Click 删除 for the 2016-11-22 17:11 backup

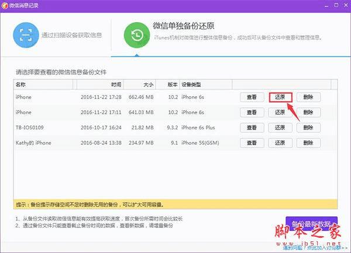pyautogui.click(x=308, y=113)
